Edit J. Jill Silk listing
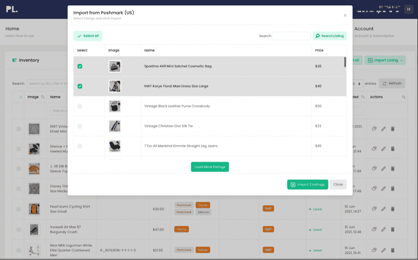Image resolution: width=418 pixels, height=260 pixels. [x=384, y=169]
